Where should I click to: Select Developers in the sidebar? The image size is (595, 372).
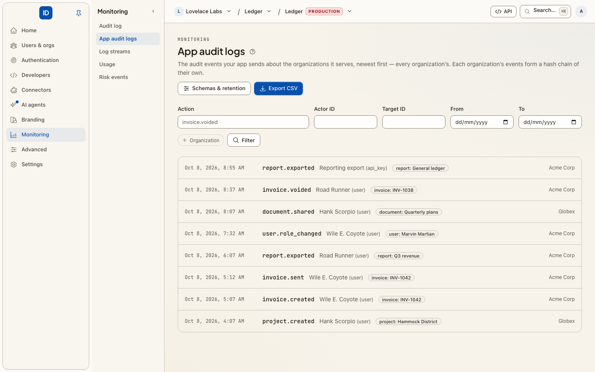click(46, 75)
